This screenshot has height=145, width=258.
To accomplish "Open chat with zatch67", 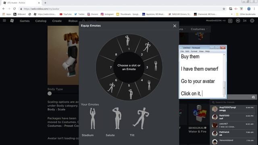I will click(x=233, y=125).
